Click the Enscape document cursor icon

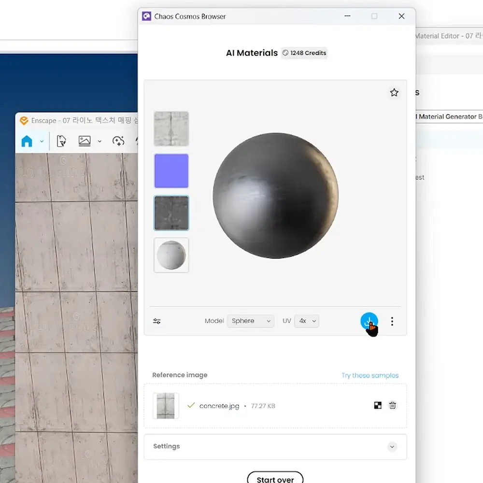pyautogui.click(x=61, y=141)
